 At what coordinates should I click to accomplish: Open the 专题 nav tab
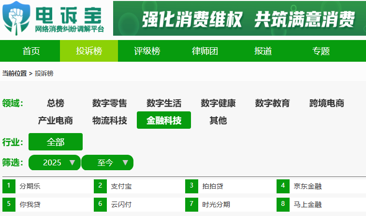pyautogui.click(x=321, y=51)
